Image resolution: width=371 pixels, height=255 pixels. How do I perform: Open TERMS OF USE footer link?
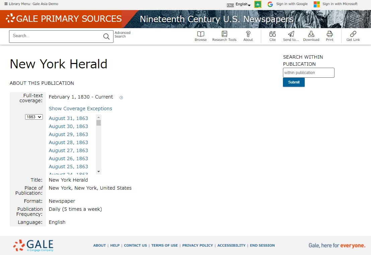(164, 245)
